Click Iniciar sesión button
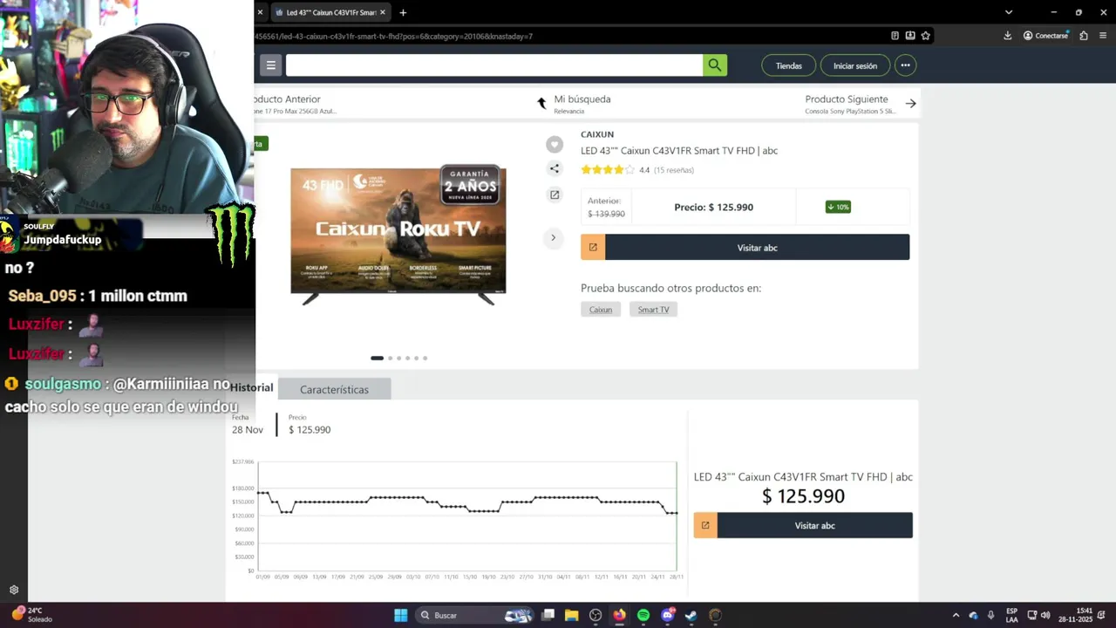 click(x=855, y=65)
